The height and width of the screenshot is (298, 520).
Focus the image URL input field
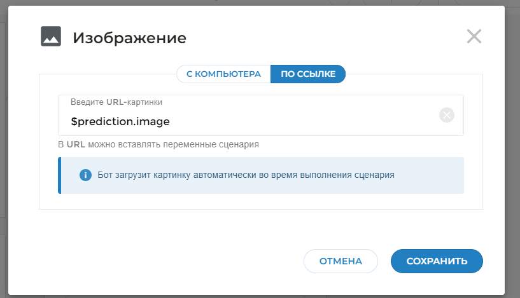(286, 121)
